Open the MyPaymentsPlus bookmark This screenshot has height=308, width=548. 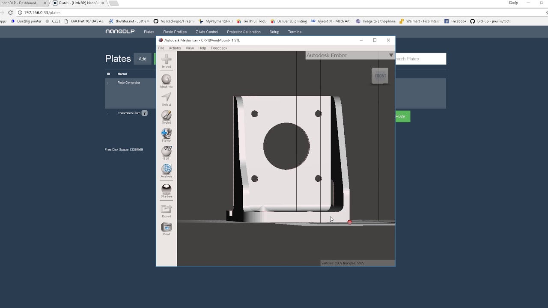coord(216,21)
